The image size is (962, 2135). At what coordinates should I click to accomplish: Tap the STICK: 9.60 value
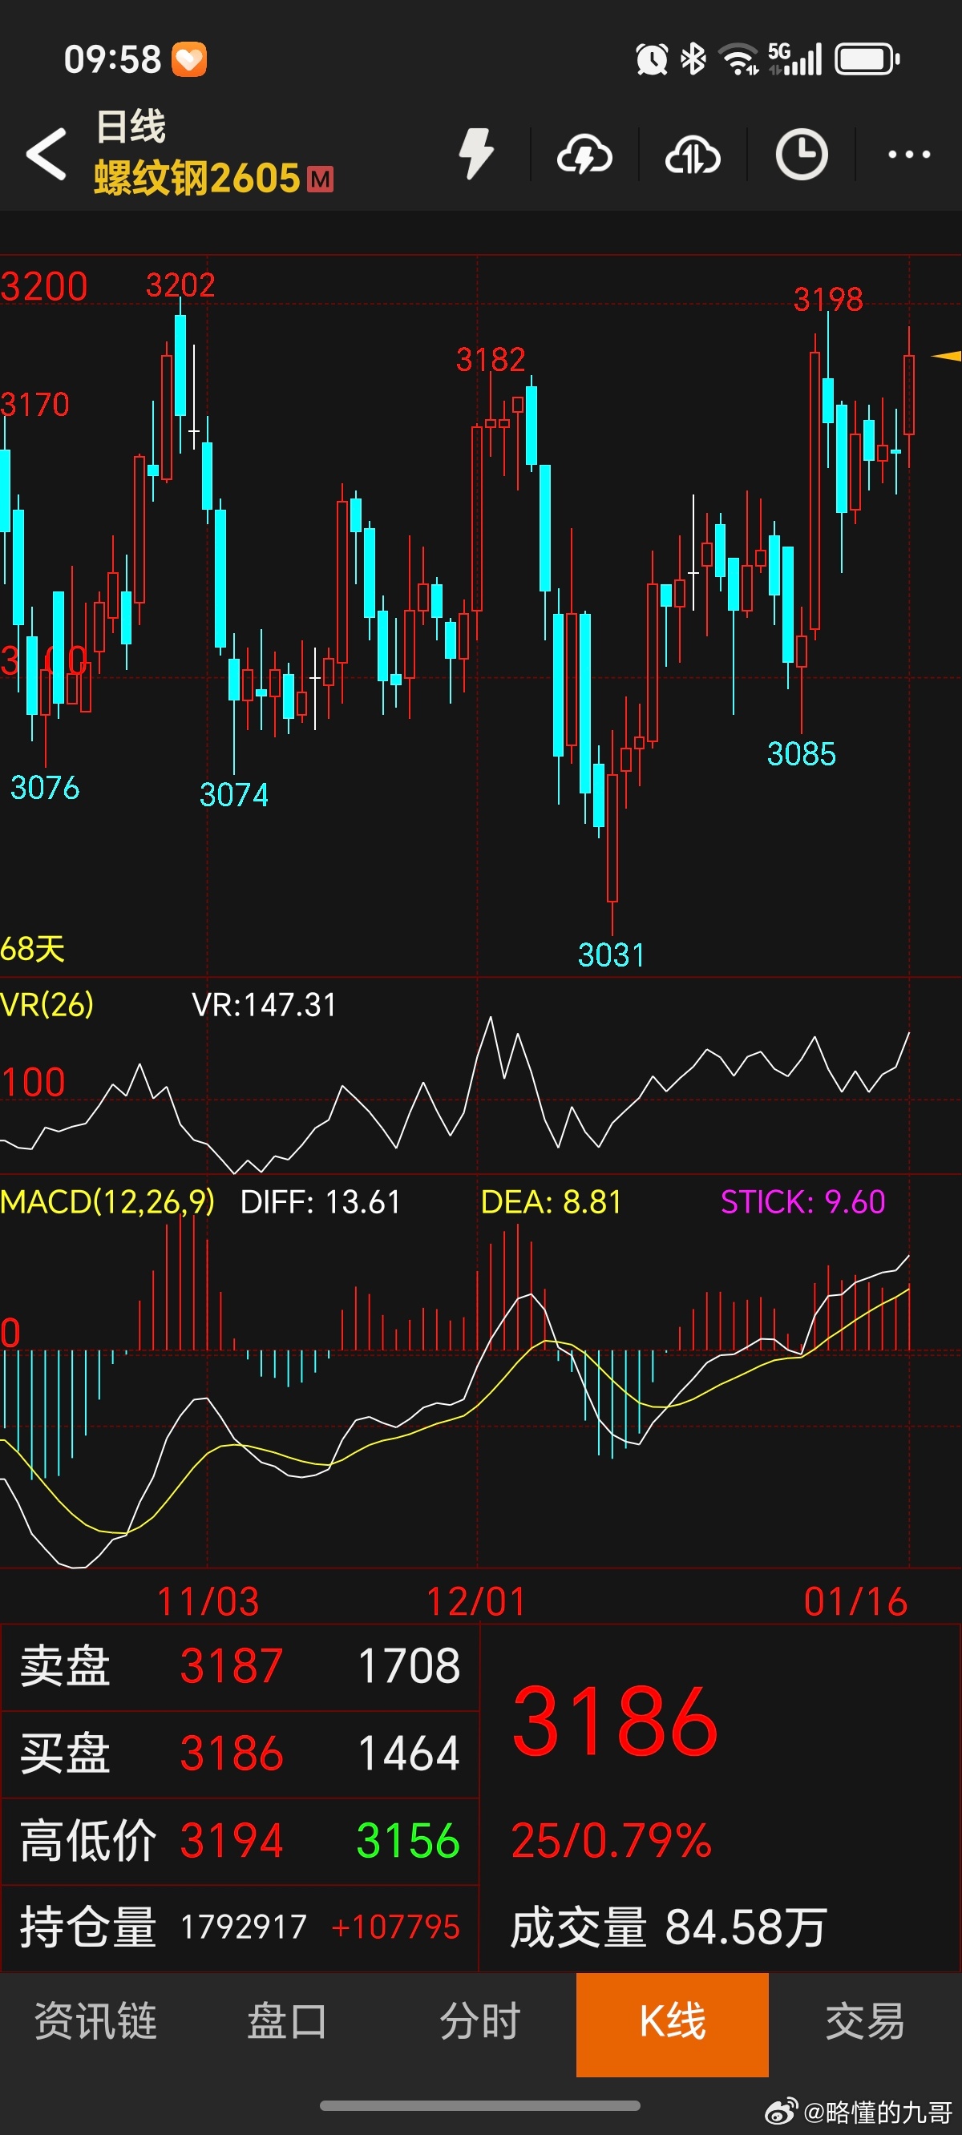tap(802, 1202)
